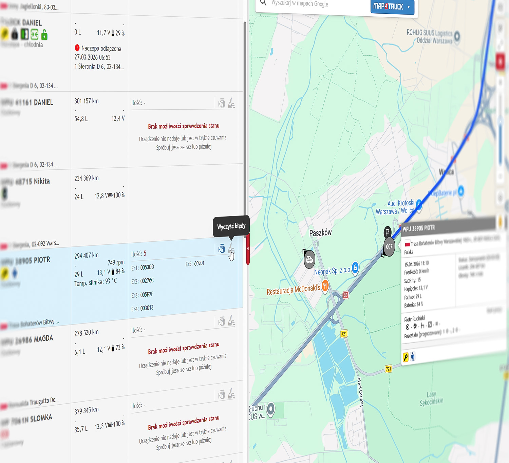Image resolution: width=509 pixels, height=463 pixels.
Task: Click the '749 rpm' engine speed value
Action: [x=116, y=262]
